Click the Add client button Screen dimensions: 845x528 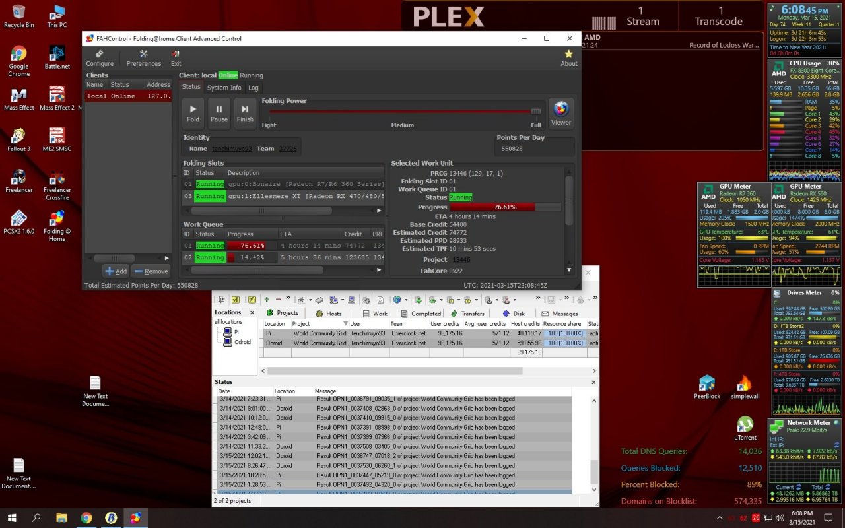(116, 271)
